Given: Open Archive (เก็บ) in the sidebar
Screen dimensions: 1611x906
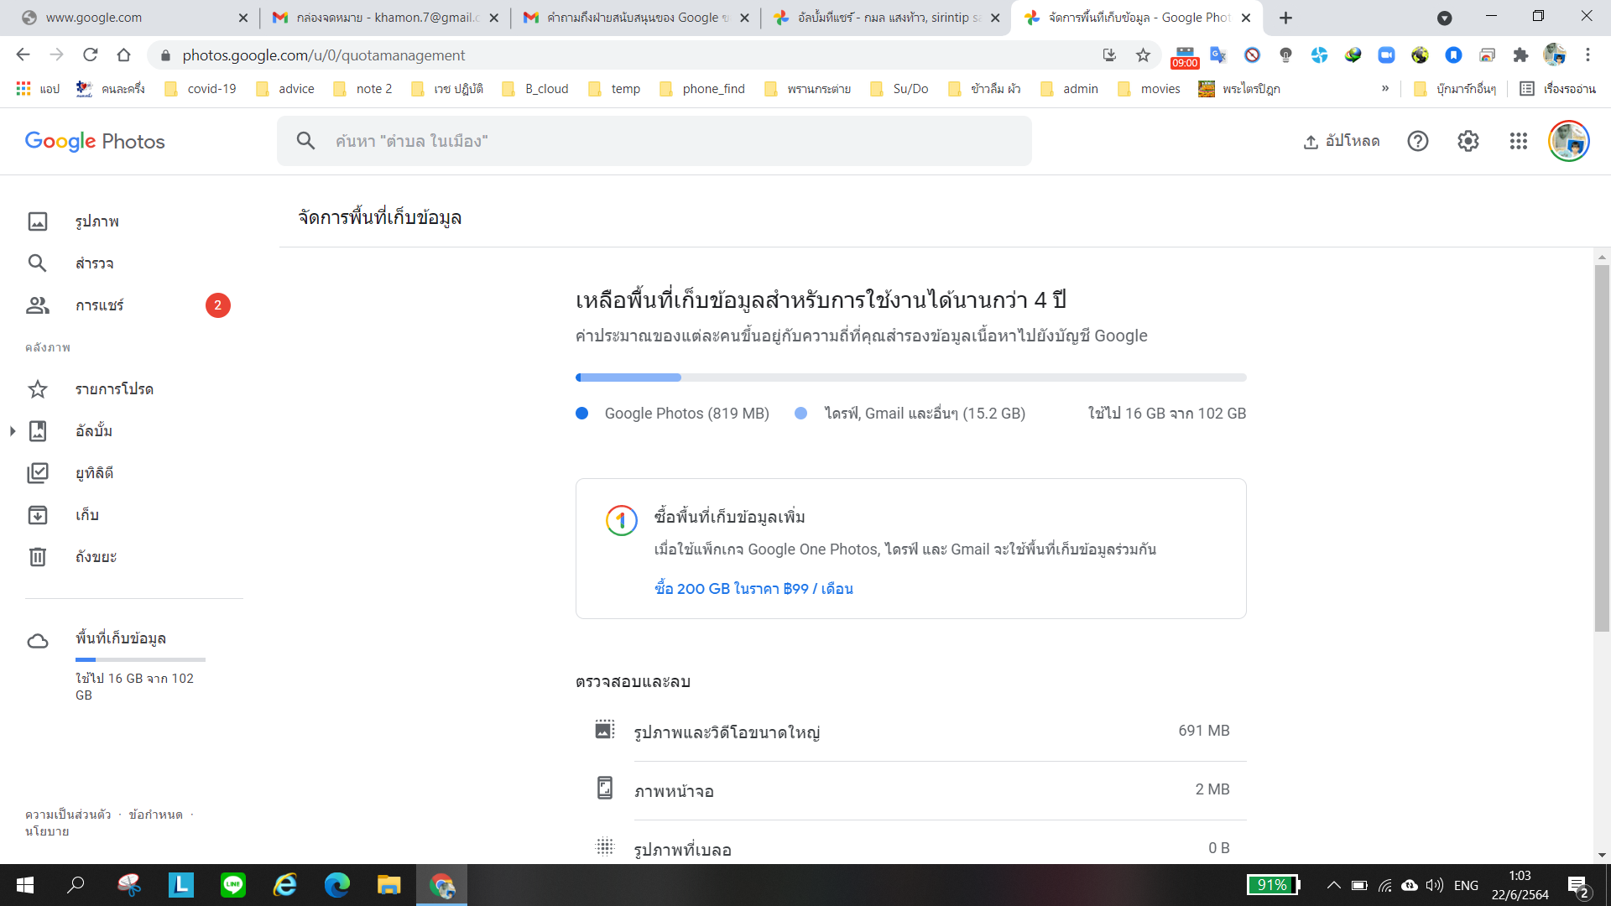Looking at the screenshot, I should pyautogui.click(x=87, y=515).
